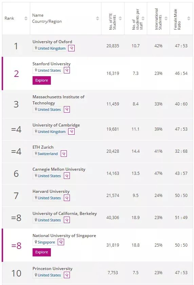Open the Switzerland country link under ETH Zurich
This screenshot has width=194, height=285.
coord(48,154)
